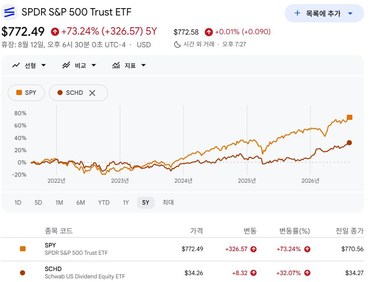Viewport: 374px width, 282px height.
Task: Toggle the SCHD legend chip
Action: click(71, 93)
